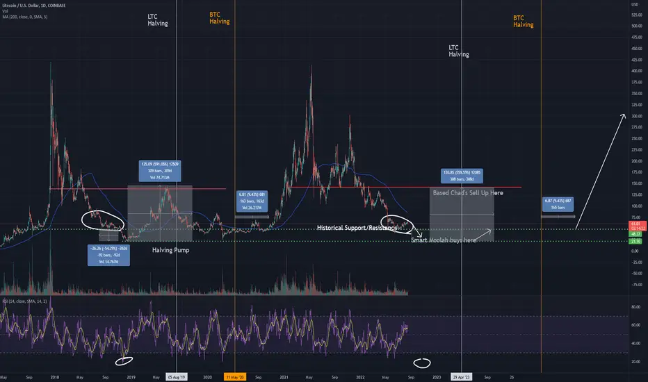Select the Halving Pump text annotation
The image size is (648, 382).
click(x=170, y=250)
